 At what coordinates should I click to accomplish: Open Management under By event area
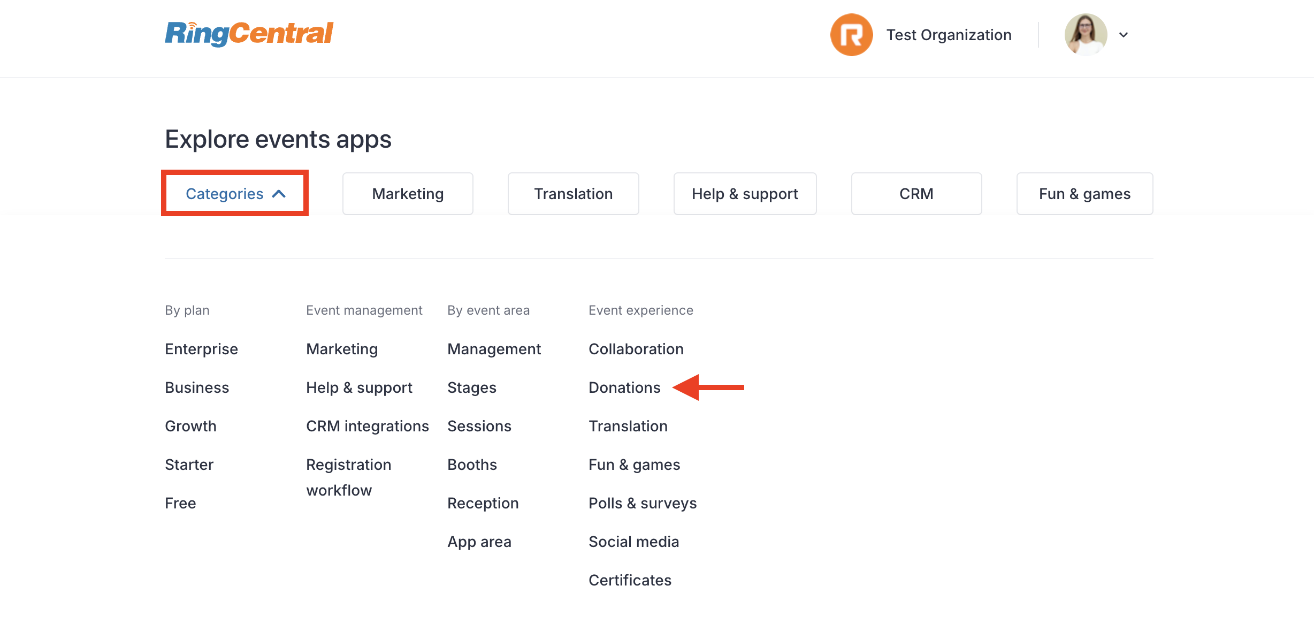pyautogui.click(x=494, y=349)
